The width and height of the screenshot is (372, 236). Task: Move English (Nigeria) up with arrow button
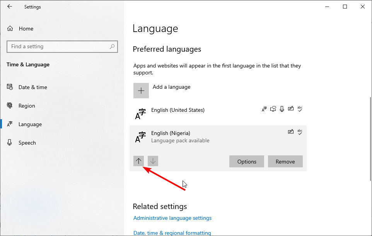pyautogui.click(x=138, y=161)
